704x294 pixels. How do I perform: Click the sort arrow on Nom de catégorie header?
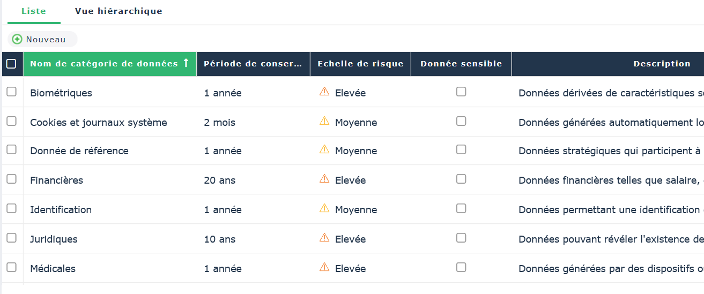186,63
